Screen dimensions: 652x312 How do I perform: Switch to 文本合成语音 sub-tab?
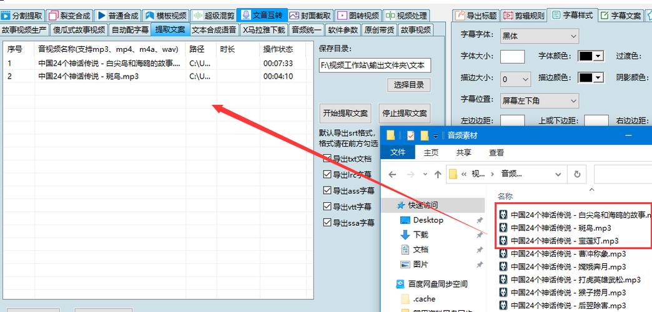click(x=214, y=30)
